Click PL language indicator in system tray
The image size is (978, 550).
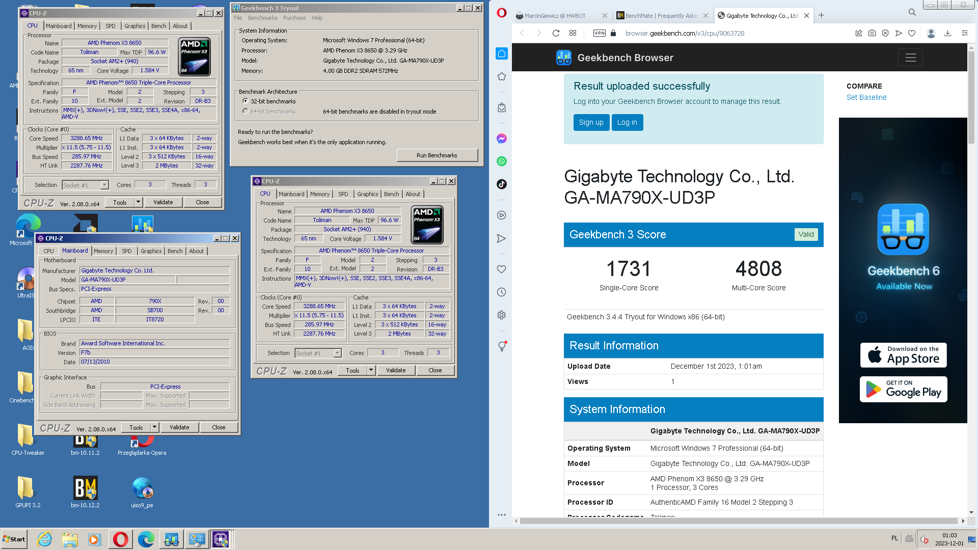pyautogui.click(x=895, y=538)
